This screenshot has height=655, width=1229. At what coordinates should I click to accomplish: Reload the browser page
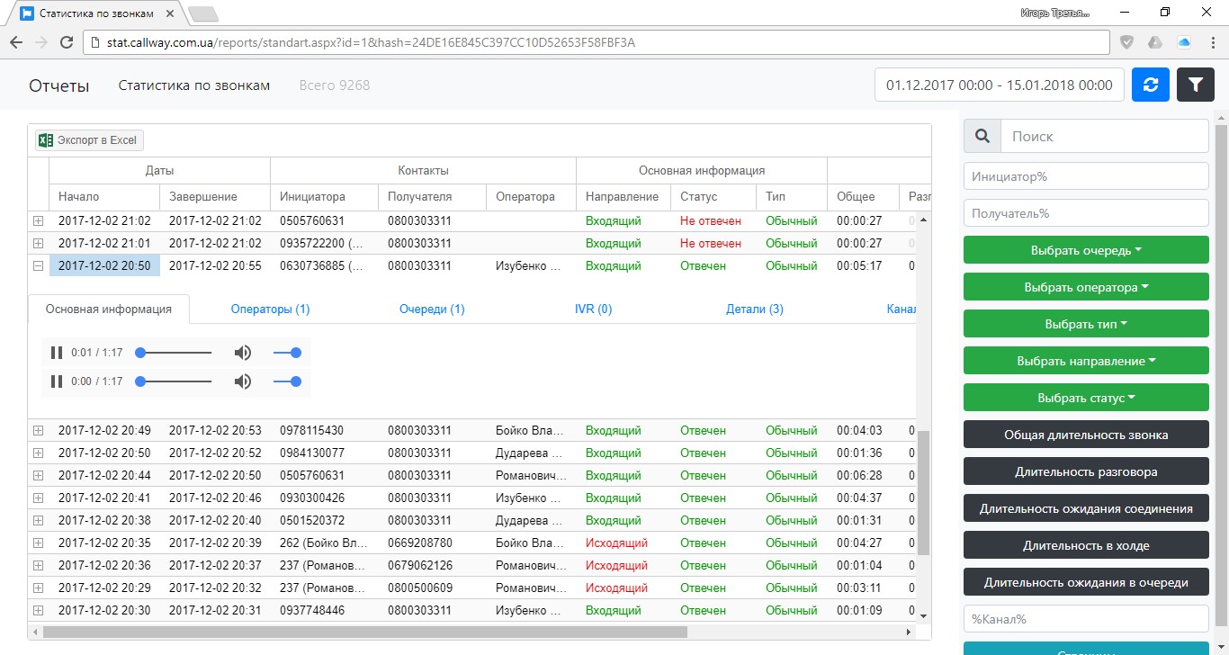[67, 42]
